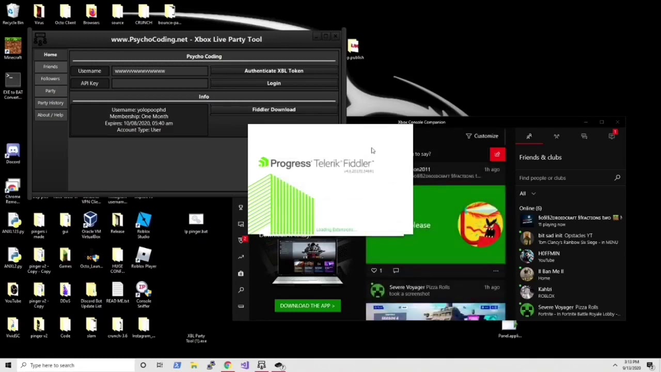Screen dimensions: 661x372
Task: Open Customize filter in Xbox feed
Action: tap(482, 136)
